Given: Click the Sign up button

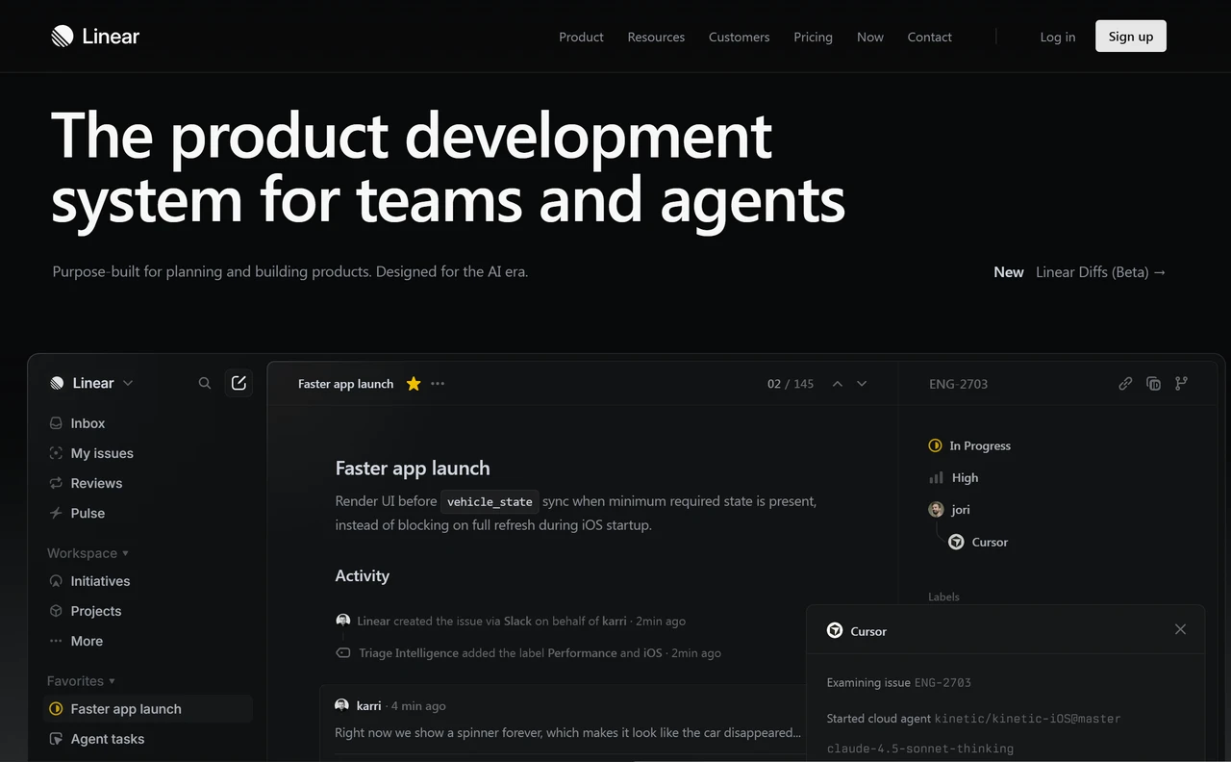Looking at the screenshot, I should tap(1130, 36).
